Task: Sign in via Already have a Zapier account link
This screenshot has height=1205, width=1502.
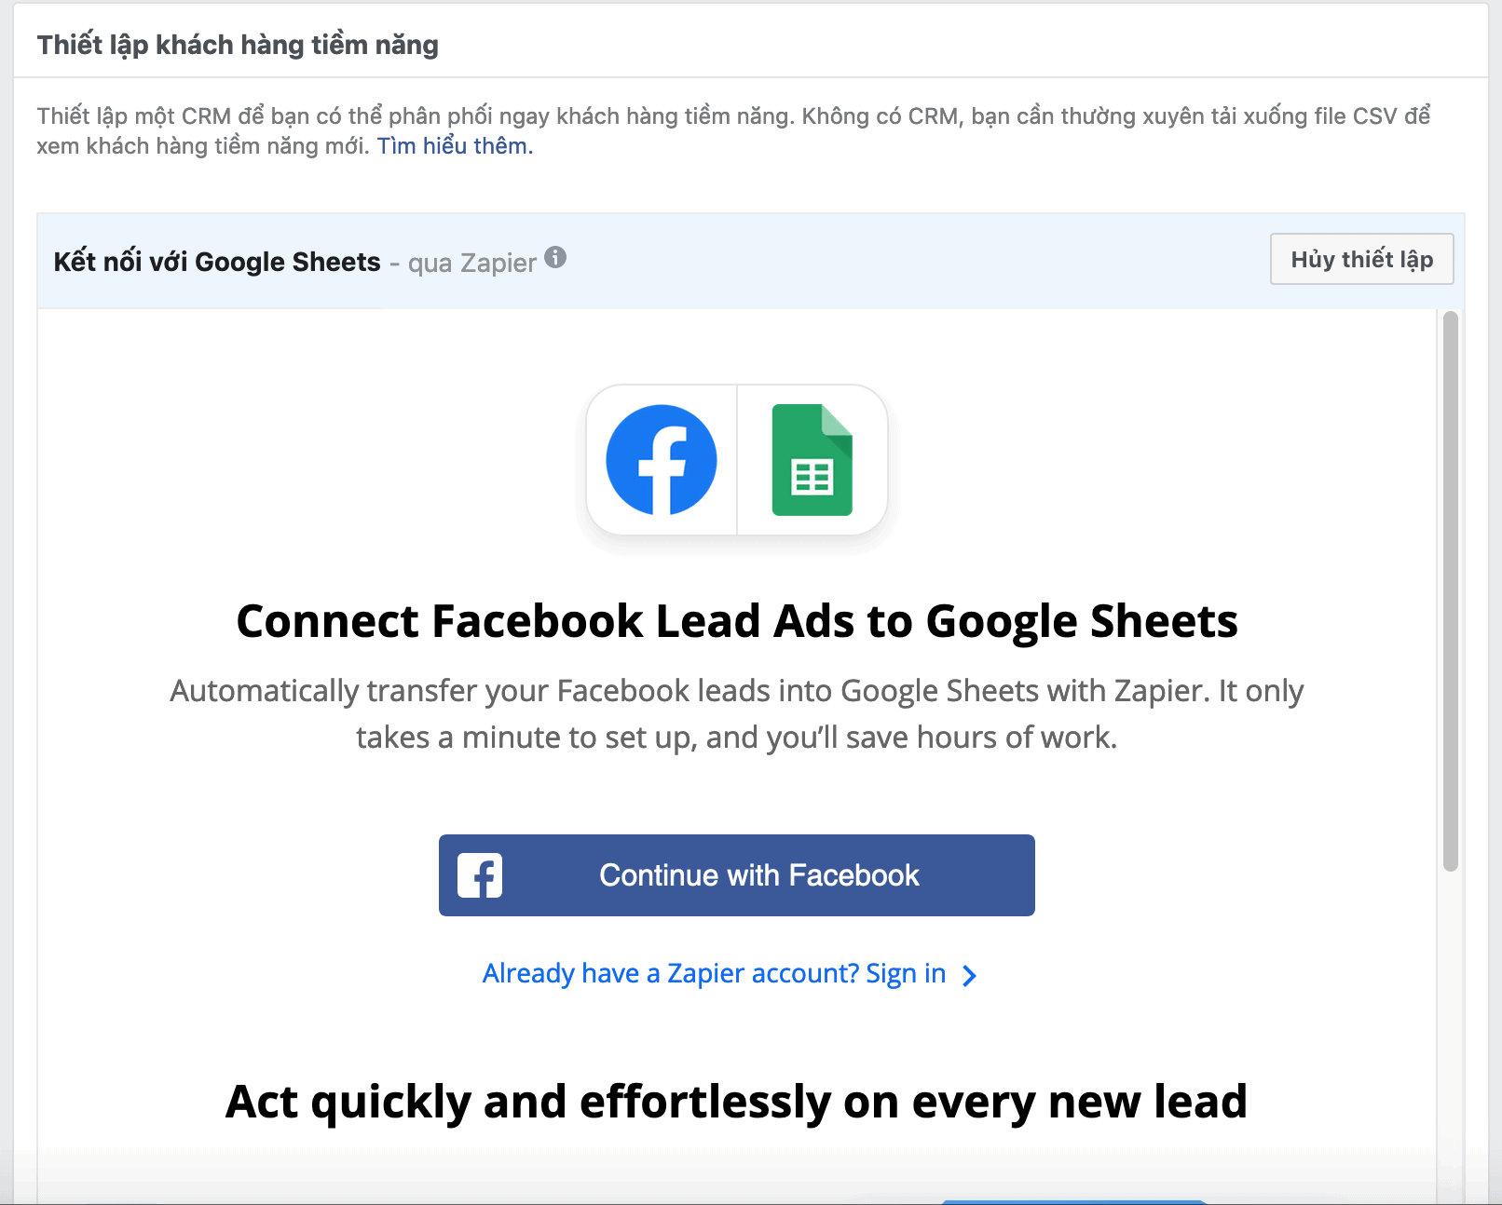Action: [714, 973]
